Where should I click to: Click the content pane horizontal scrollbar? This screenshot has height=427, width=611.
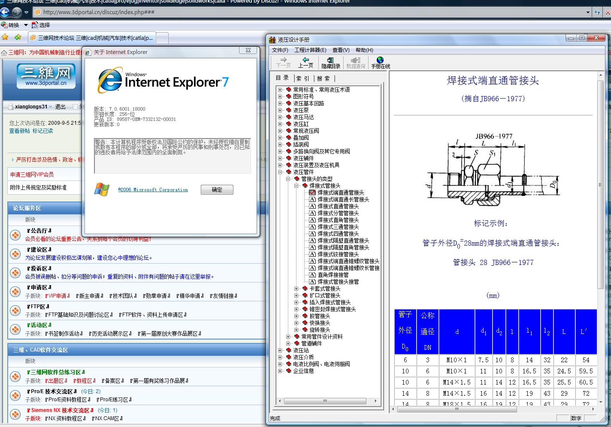493,409
